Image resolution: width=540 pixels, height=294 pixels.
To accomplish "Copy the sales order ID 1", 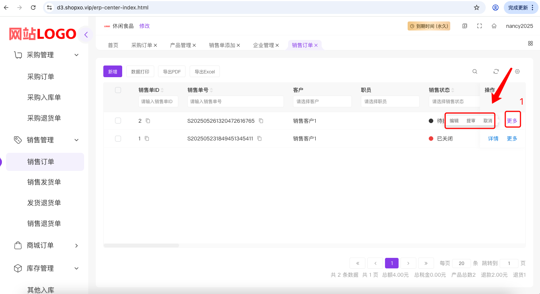I will pos(147,139).
